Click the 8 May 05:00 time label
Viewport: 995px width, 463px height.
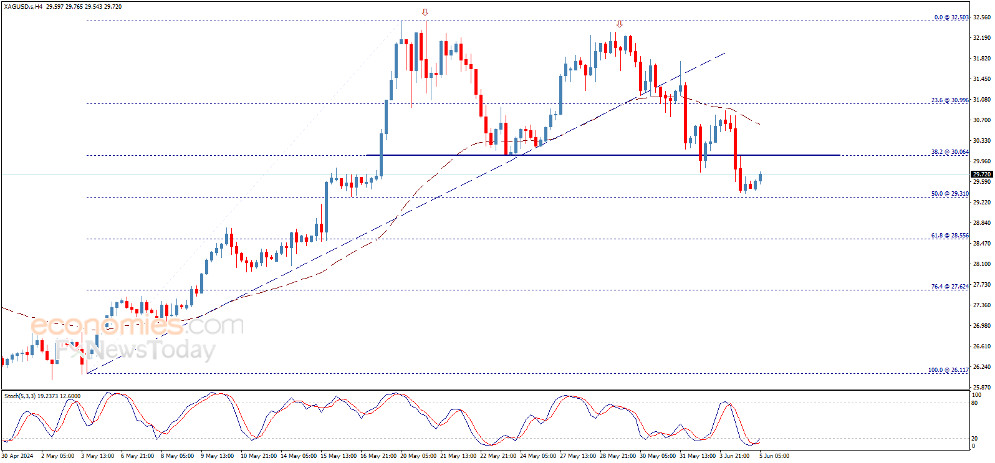177,456
